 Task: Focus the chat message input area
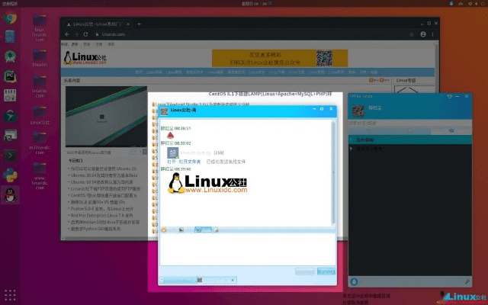point(247,249)
